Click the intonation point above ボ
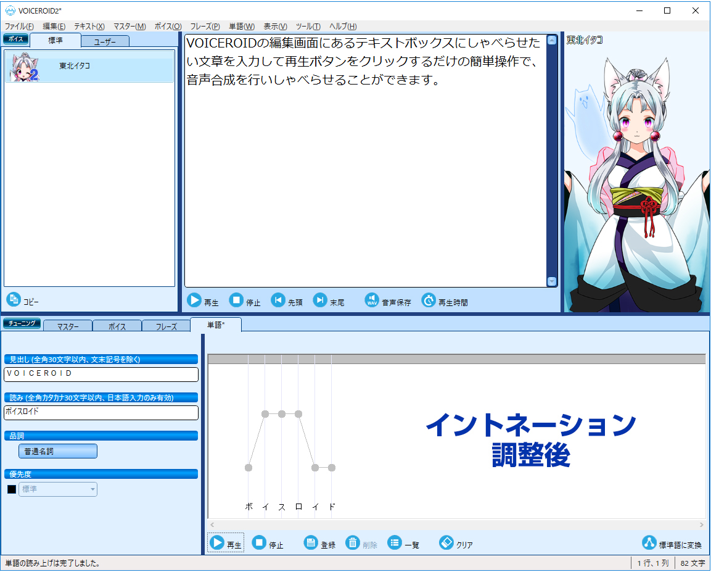 coord(249,468)
